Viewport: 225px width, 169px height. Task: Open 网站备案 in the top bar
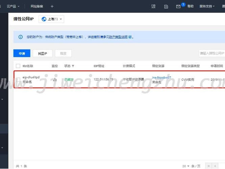[x=37, y=6]
